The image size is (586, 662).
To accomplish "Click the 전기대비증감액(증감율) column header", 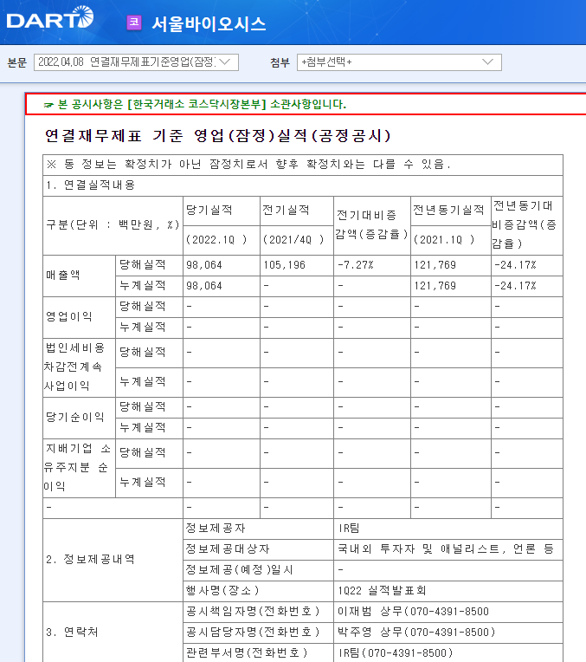I will click(371, 224).
